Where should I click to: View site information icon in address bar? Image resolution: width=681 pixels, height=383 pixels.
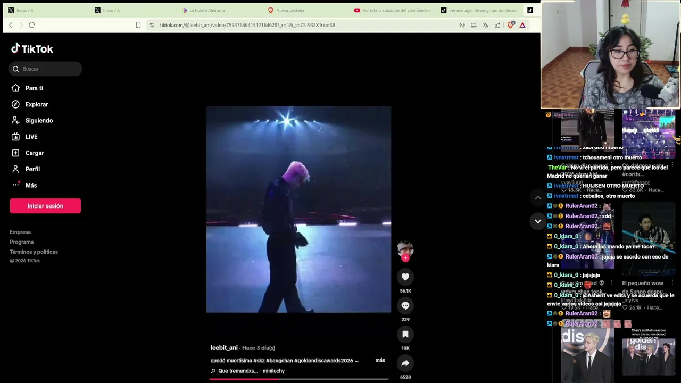pos(152,25)
